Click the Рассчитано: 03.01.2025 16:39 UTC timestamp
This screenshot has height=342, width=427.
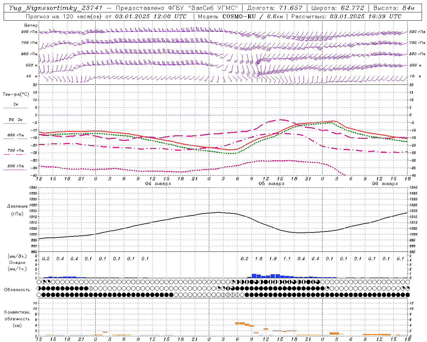[346, 16]
